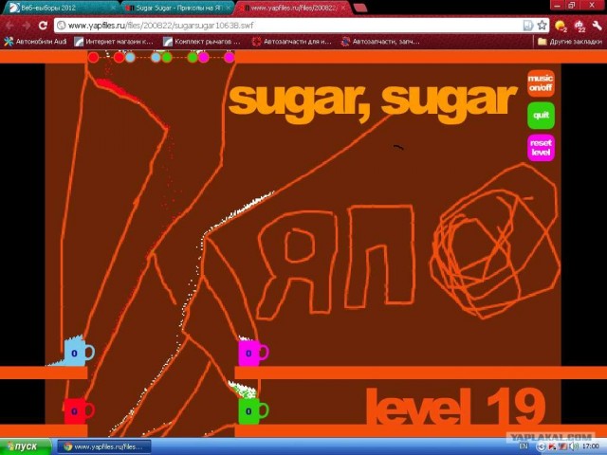607x455 pixels.
Task: Close the www.yapfiles.ru tab
Action: click(x=343, y=8)
